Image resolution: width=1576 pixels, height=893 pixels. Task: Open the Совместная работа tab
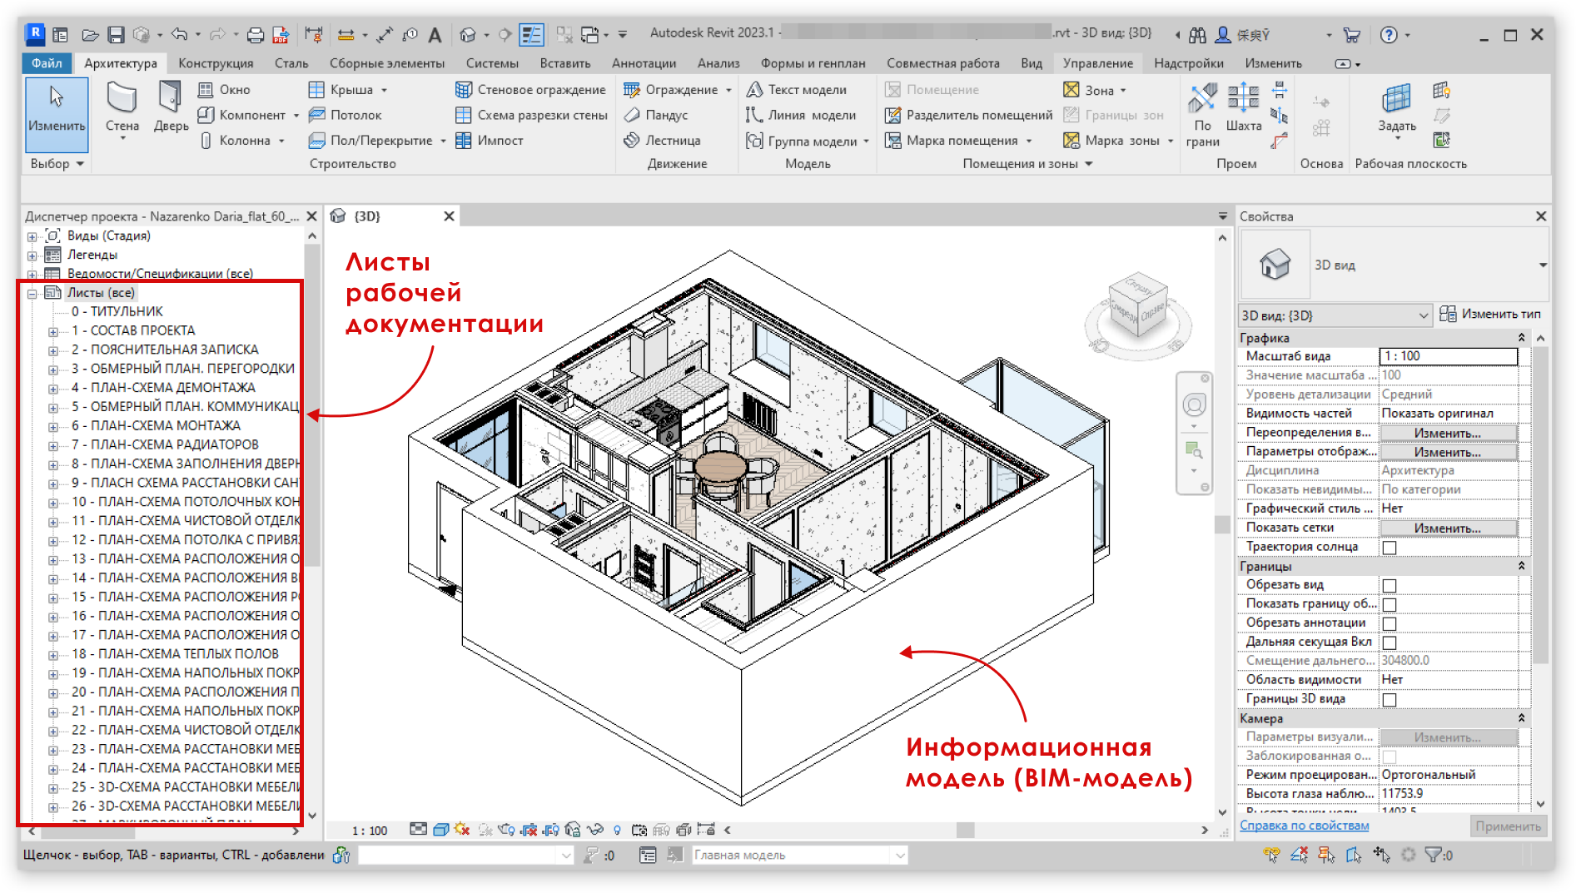coord(943,62)
